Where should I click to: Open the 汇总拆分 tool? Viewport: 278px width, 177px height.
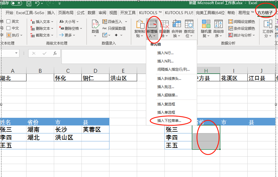(x=268, y=28)
